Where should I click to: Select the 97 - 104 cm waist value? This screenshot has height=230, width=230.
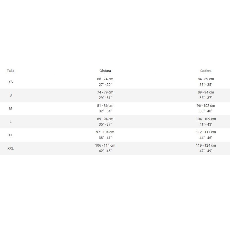tap(105, 132)
